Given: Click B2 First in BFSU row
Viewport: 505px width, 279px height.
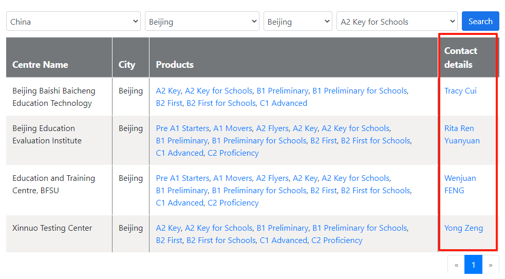Looking at the screenshot, I should [324, 191].
